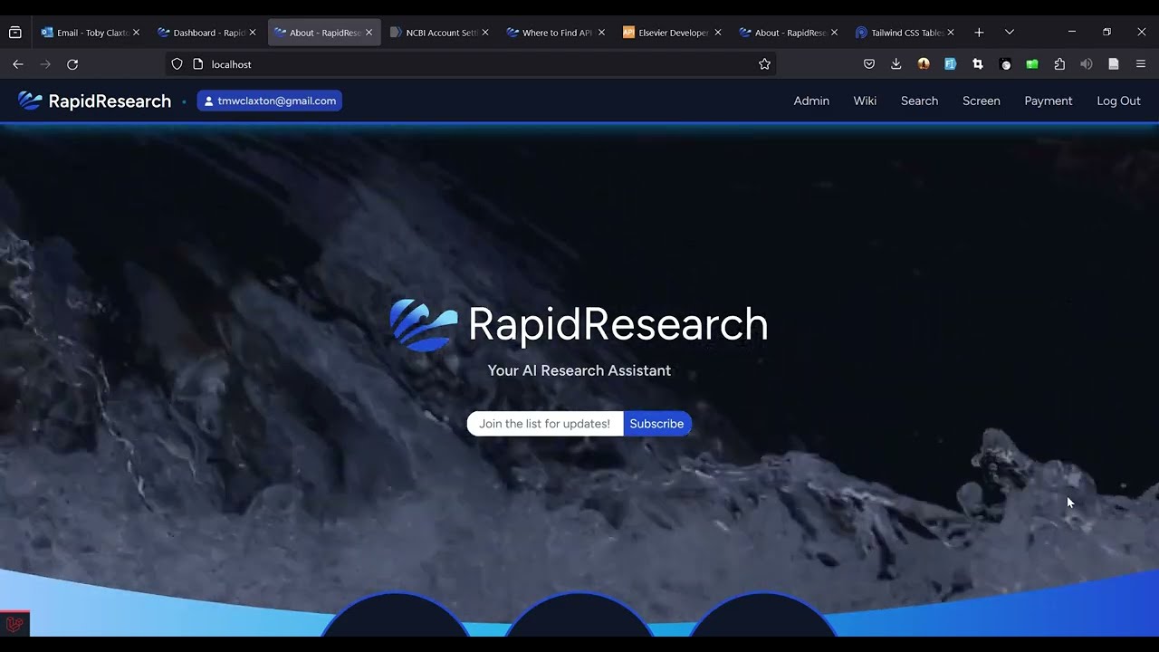Close the Elsevier Developer tab
This screenshot has height=652, width=1159.
(x=718, y=33)
